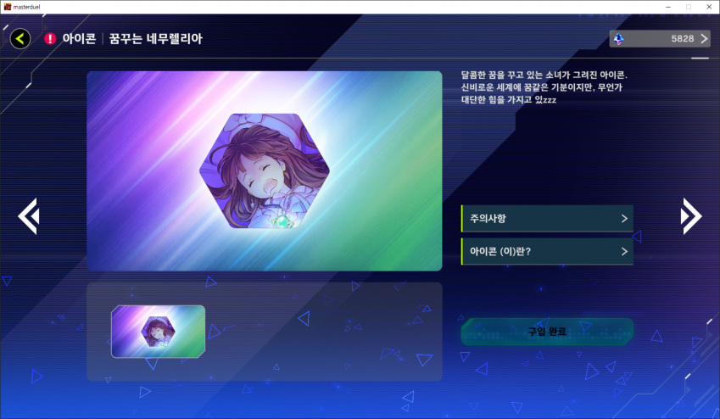Click the gem currency icon

click(x=618, y=39)
